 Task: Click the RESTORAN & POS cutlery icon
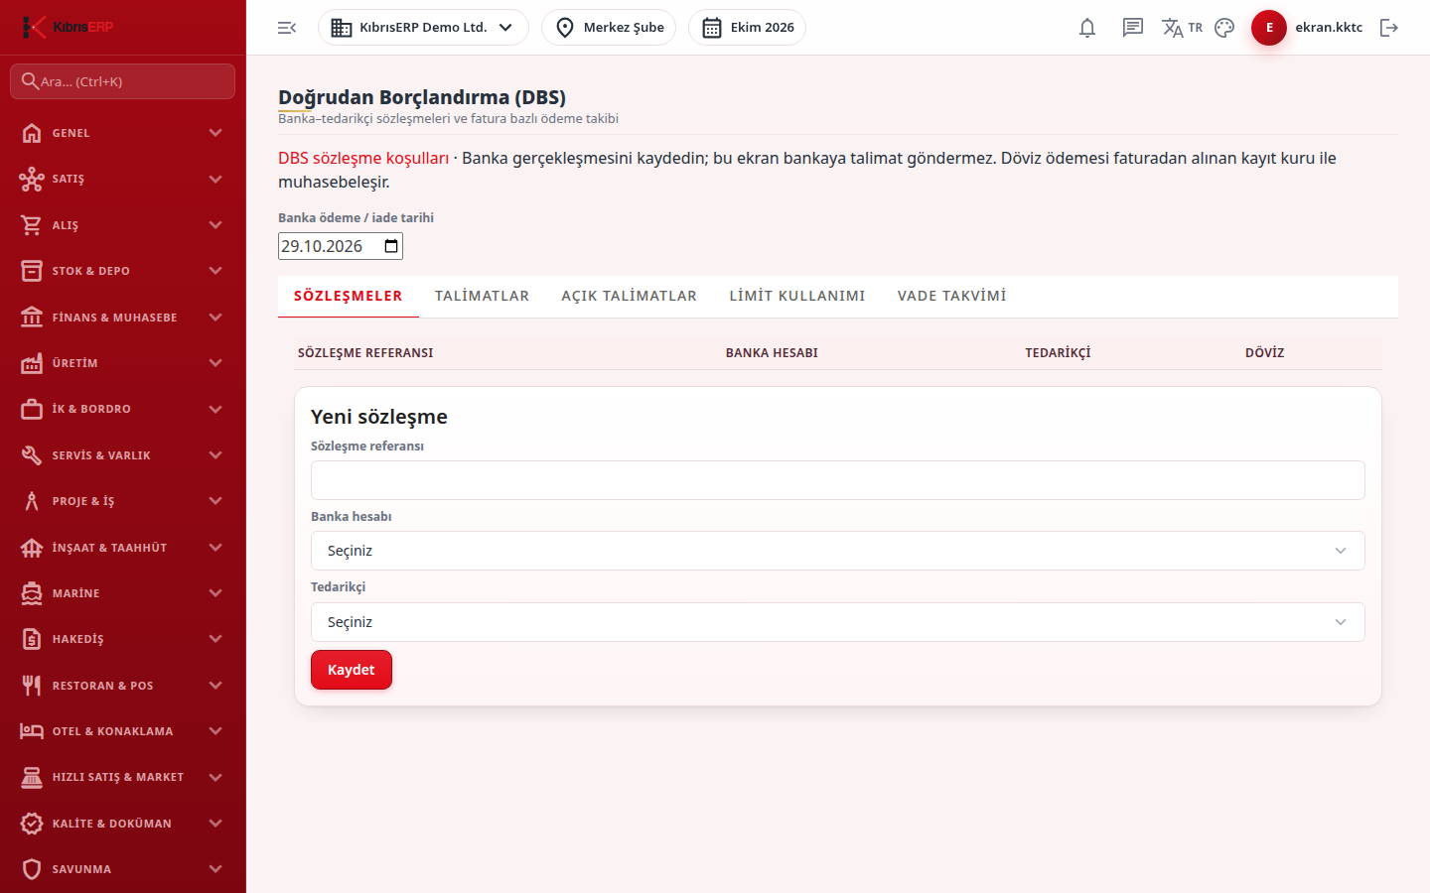coord(32,686)
